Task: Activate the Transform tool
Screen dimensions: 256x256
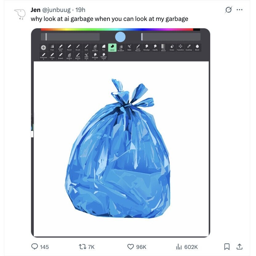Action: click(x=180, y=47)
